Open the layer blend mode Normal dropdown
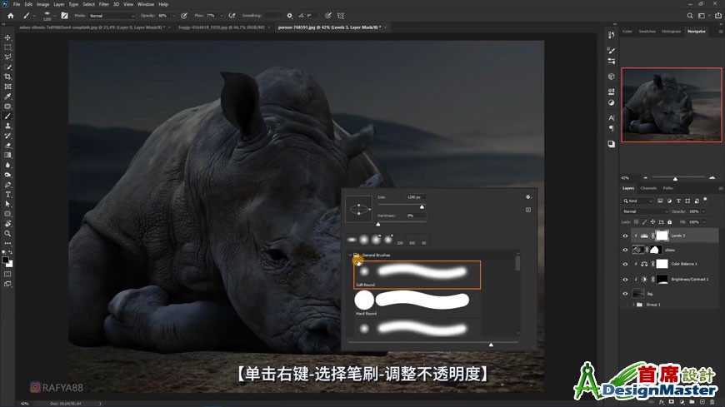This screenshot has width=725, height=407. click(645, 211)
